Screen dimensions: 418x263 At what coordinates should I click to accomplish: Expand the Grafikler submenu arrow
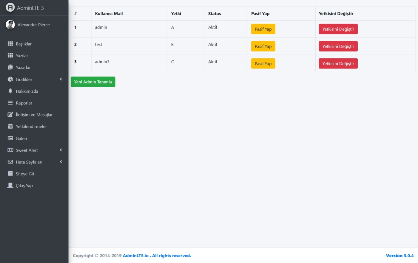(61, 79)
